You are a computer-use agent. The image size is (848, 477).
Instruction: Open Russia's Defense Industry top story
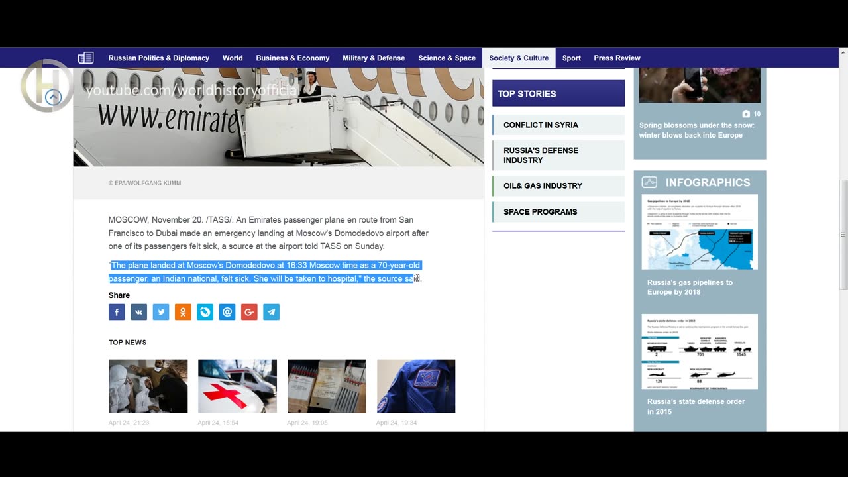coord(558,155)
